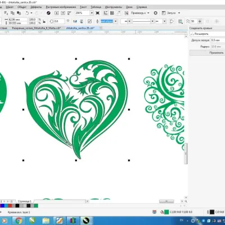This screenshot has width=225, height=225.
Task: Edit the rotation angle field
Action: tap(59, 21)
